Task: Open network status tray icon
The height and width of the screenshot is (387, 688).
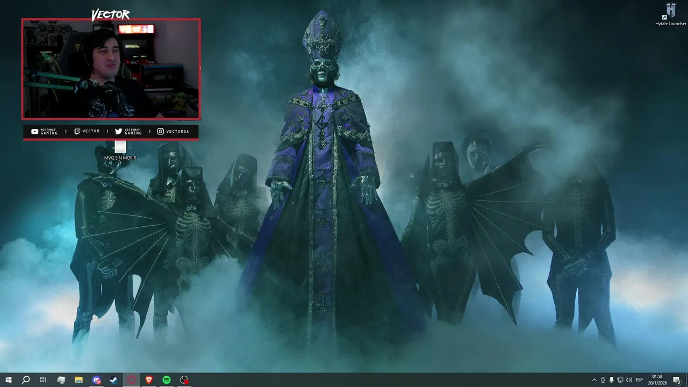Action: (620, 380)
